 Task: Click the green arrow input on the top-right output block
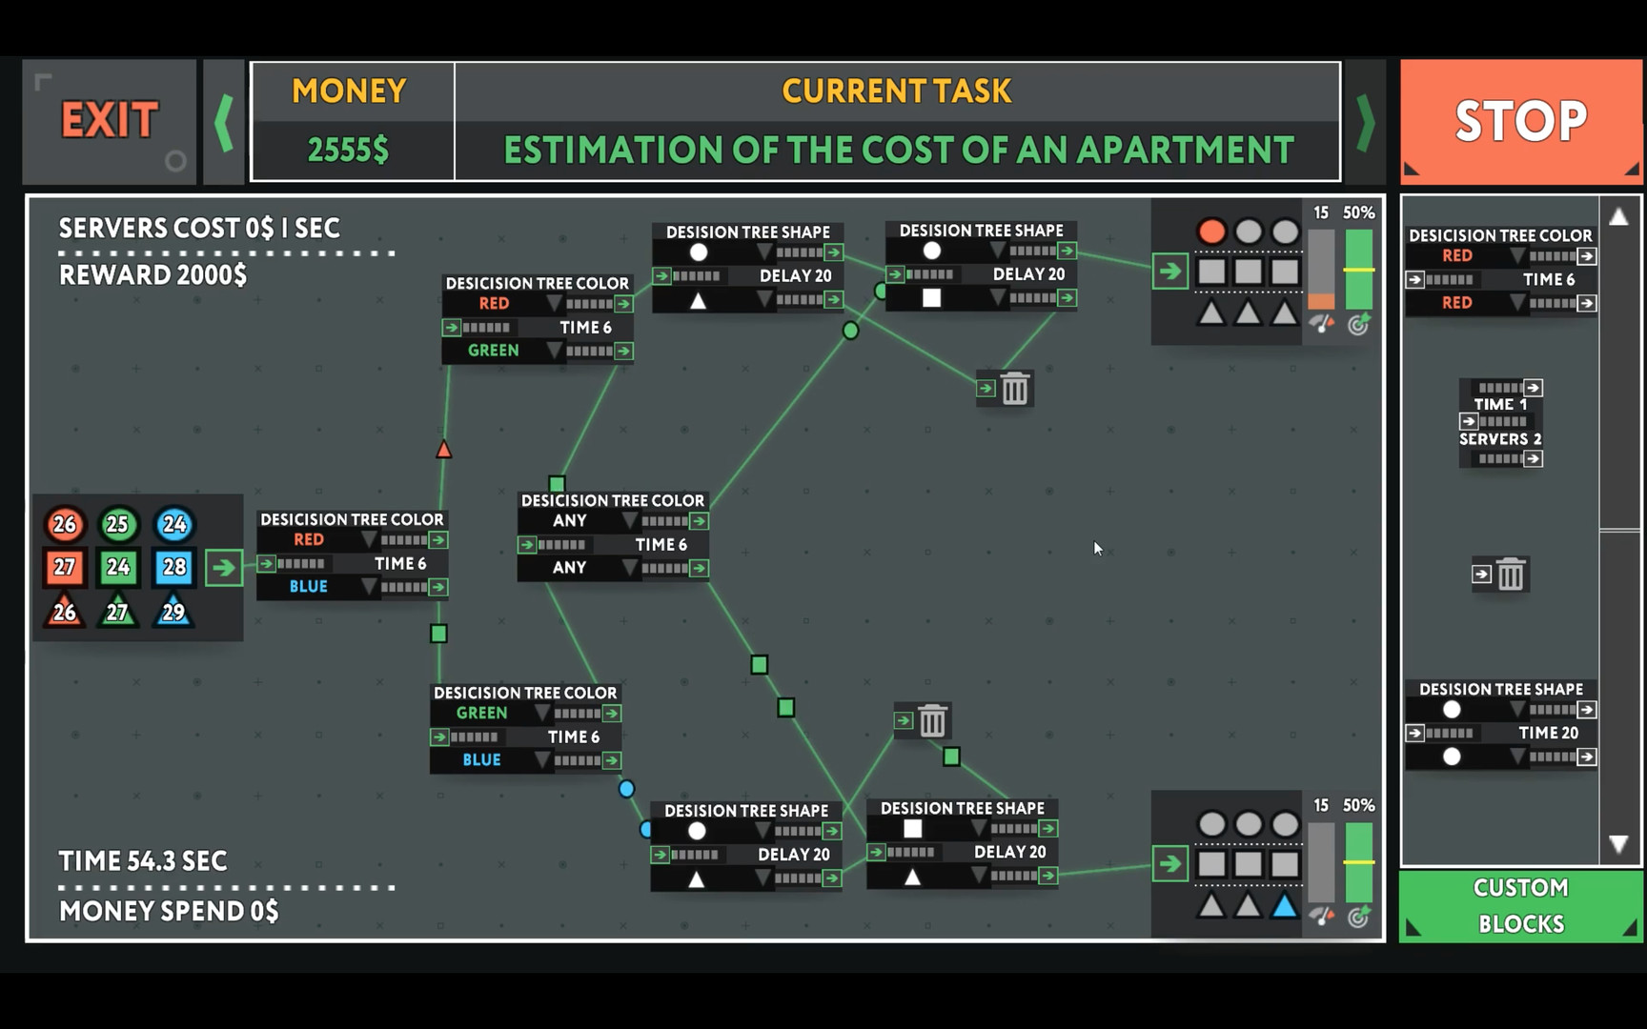(x=1169, y=271)
